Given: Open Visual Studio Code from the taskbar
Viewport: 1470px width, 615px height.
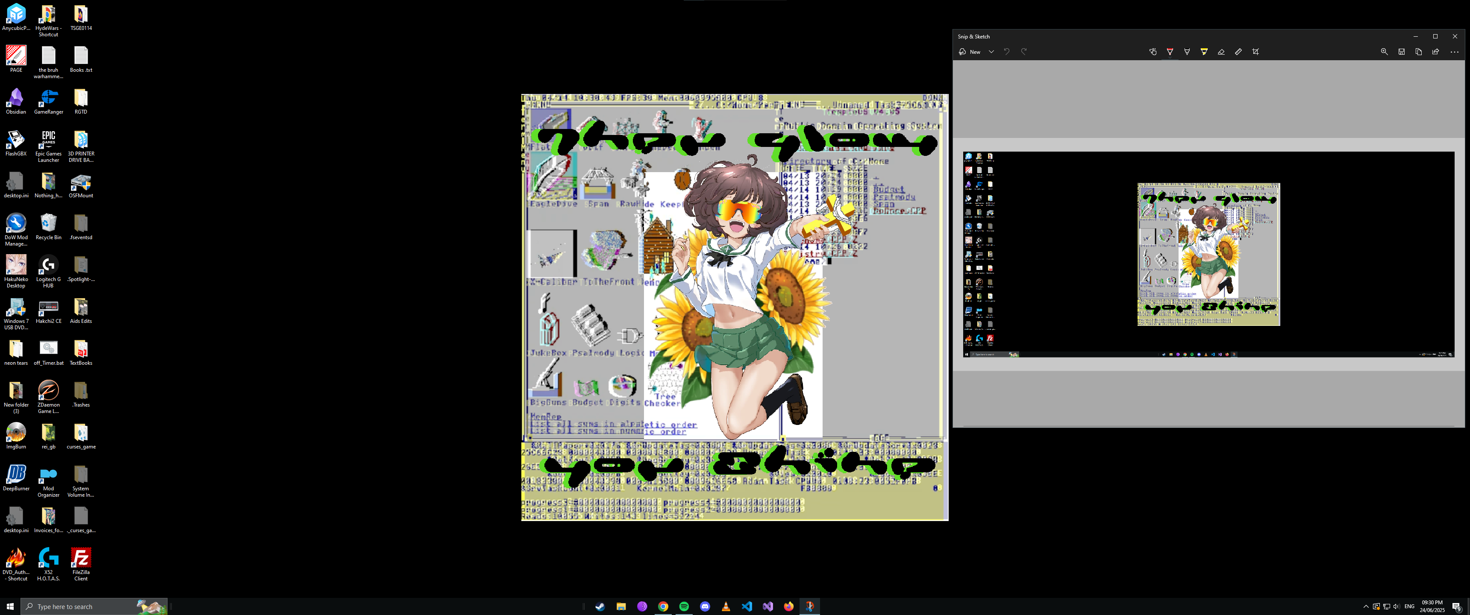Looking at the screenshot, I should [747, 606].
